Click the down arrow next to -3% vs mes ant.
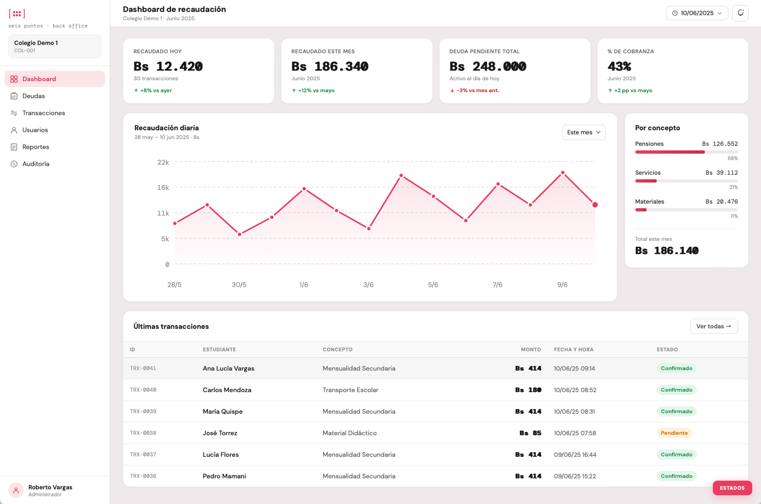 click(452, 90)
